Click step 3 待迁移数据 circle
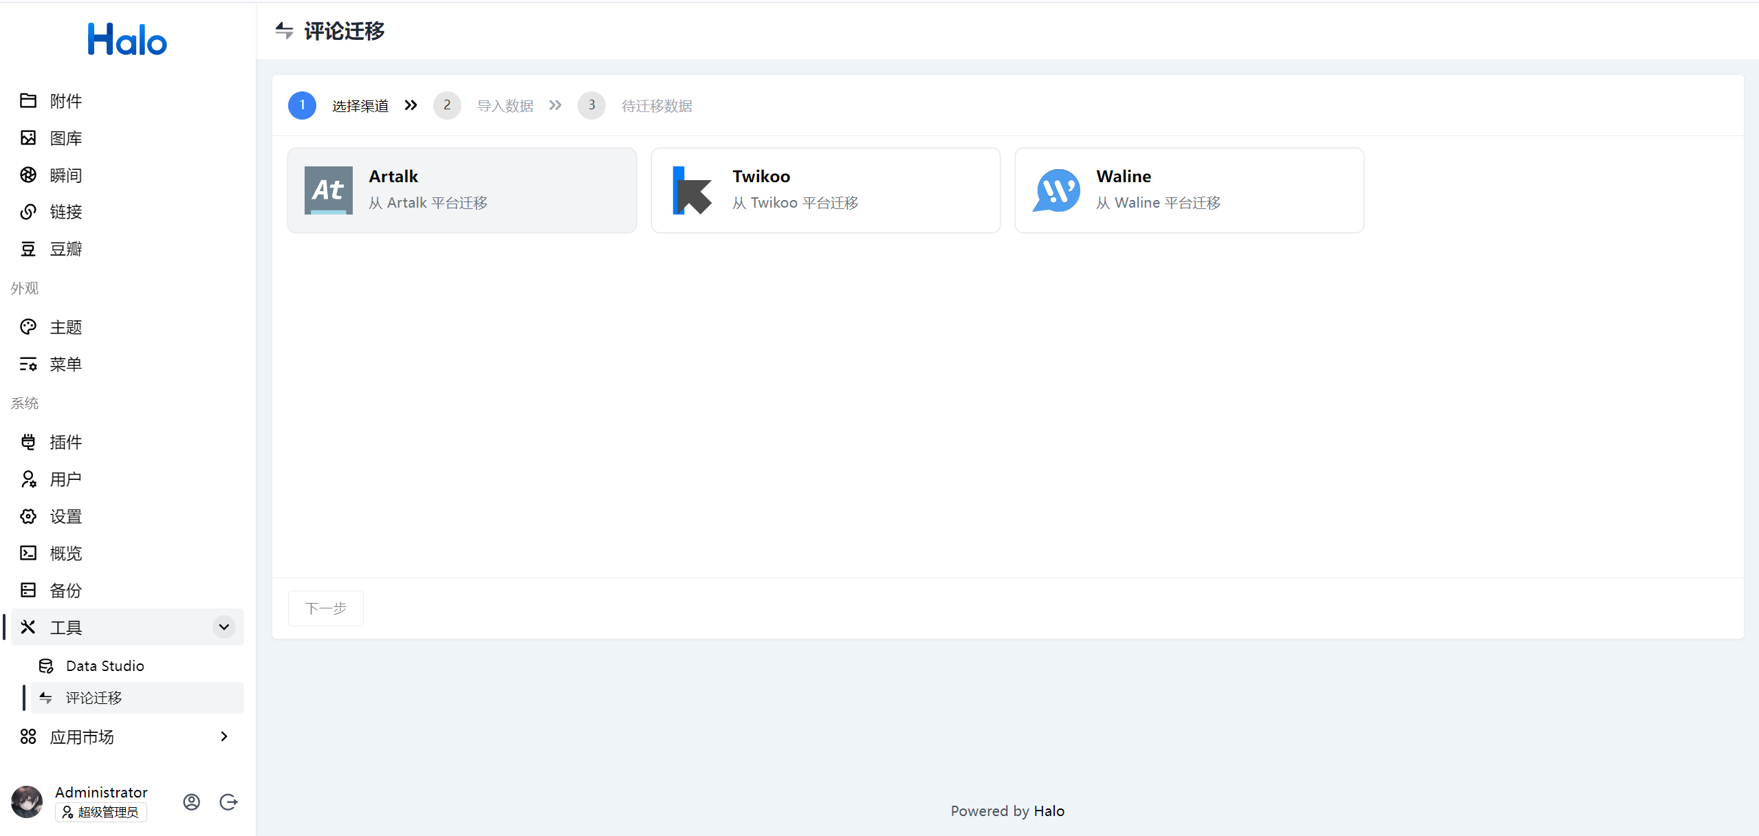 tap(591, 105)
